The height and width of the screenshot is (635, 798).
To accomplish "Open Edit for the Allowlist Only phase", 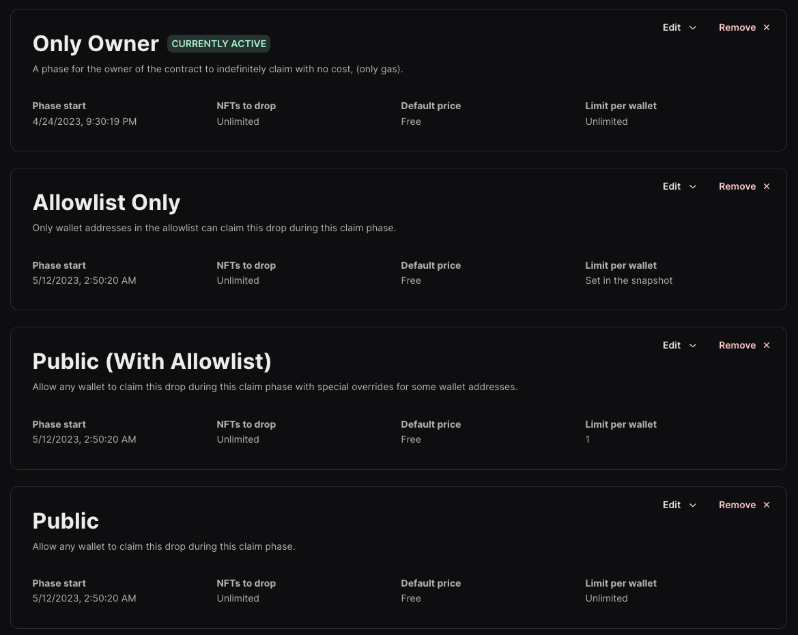I will [x=679, y=187].
